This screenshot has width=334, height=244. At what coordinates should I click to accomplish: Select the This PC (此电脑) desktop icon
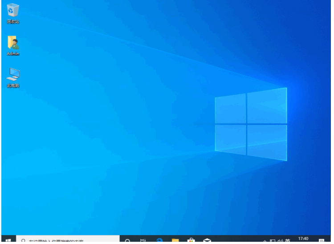13,78
